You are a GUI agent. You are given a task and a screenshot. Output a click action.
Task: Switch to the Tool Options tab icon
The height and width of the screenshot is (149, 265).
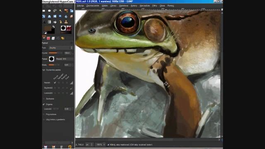(x=44, y=38)
